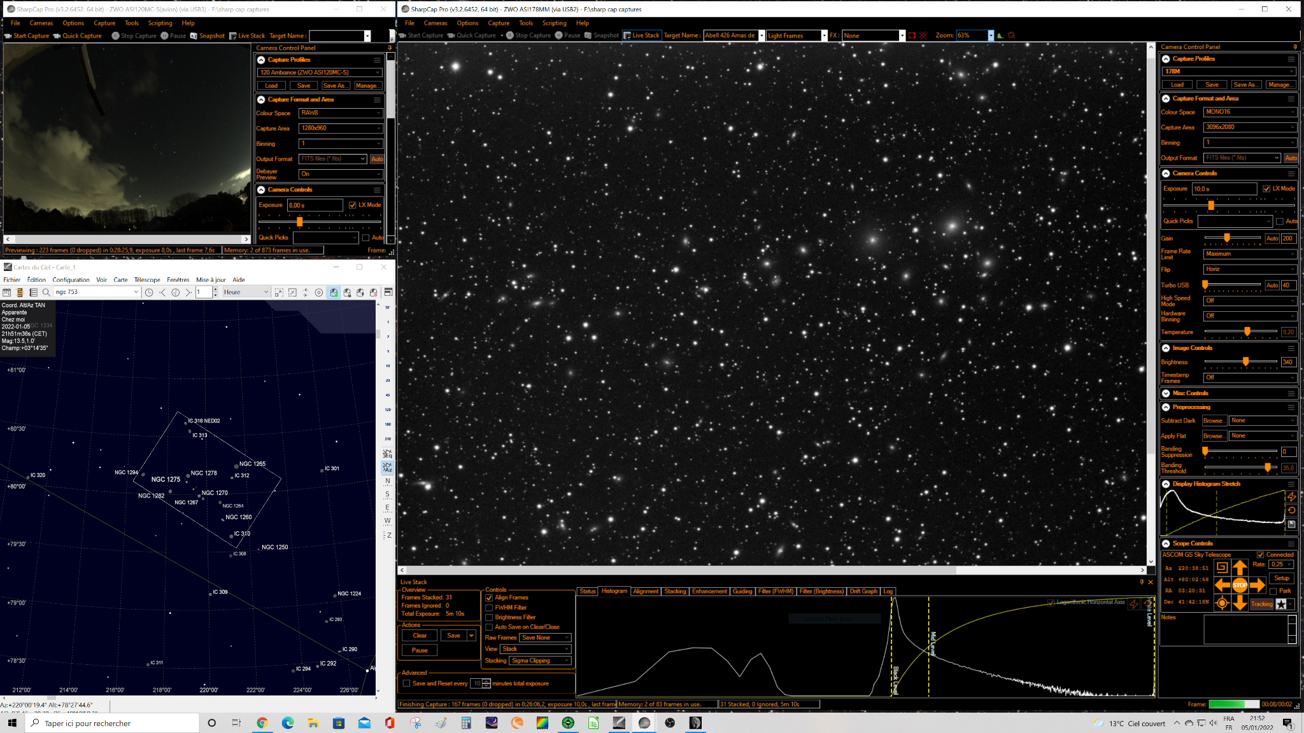The height and width of the screenshot is (733, 1304).
Task: Click the telescope target crosshair icon
Action: [1222, 603]
